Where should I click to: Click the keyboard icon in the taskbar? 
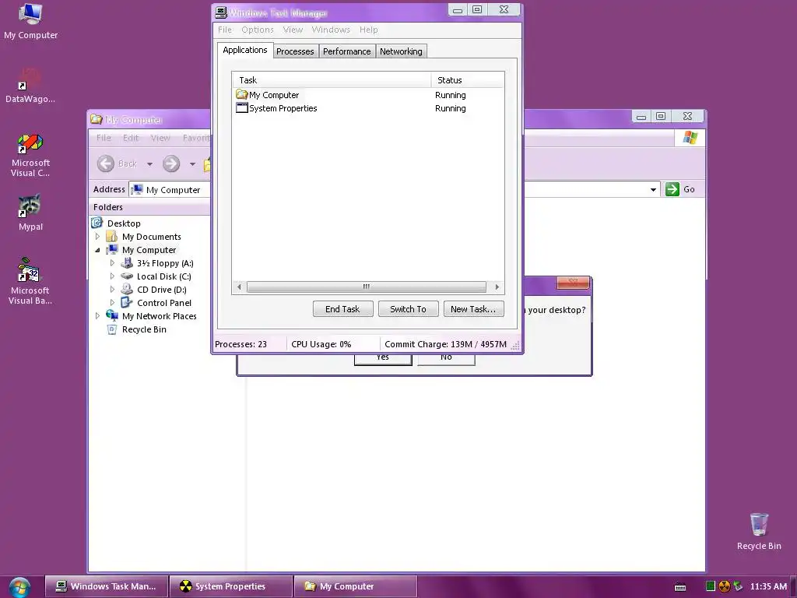[x=680, y=587]
